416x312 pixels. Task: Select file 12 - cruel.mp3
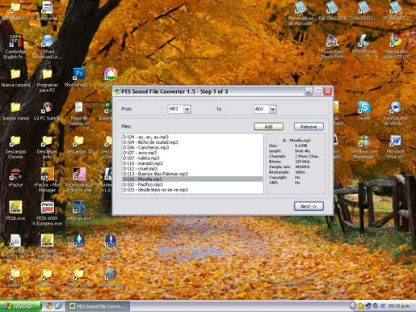(192, 168)
